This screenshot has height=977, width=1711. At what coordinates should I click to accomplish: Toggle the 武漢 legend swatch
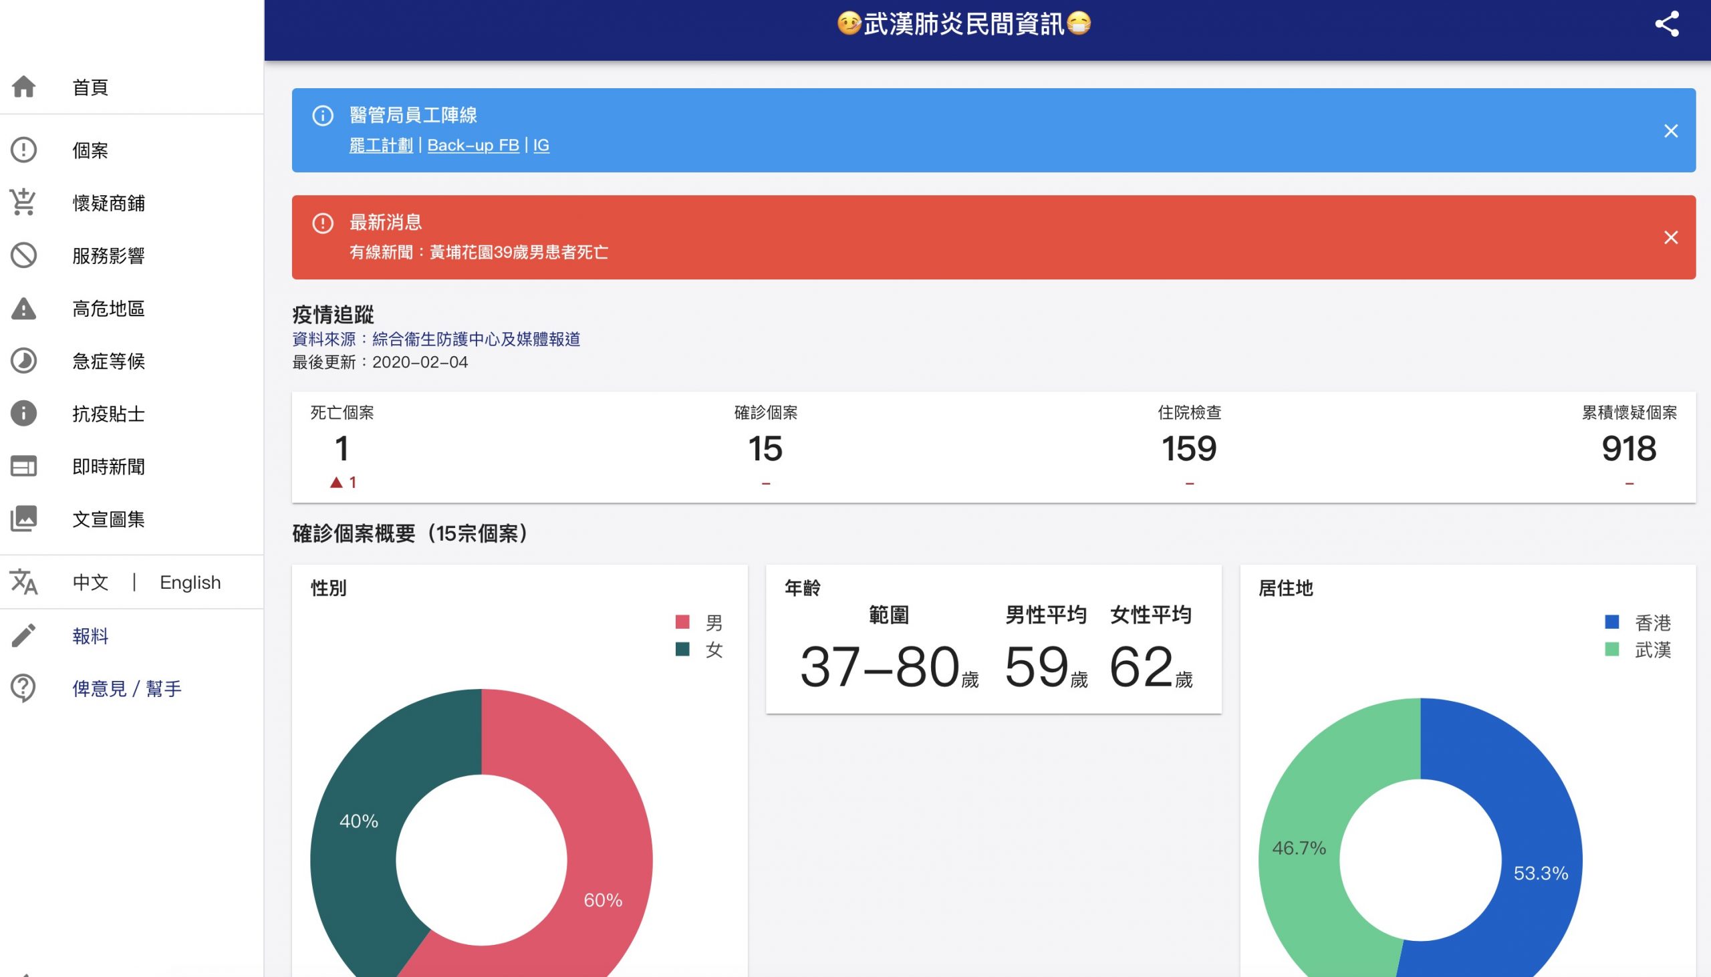point(1611,649)
